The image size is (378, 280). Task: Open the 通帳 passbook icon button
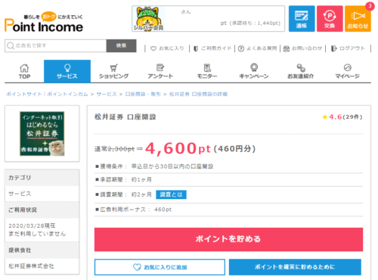tap(302, 19)
